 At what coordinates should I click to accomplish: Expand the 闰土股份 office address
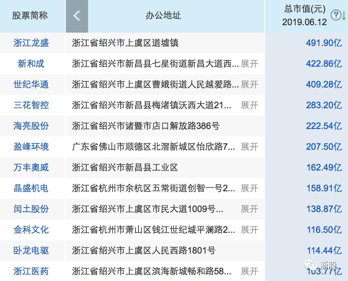tap(250, 209)
